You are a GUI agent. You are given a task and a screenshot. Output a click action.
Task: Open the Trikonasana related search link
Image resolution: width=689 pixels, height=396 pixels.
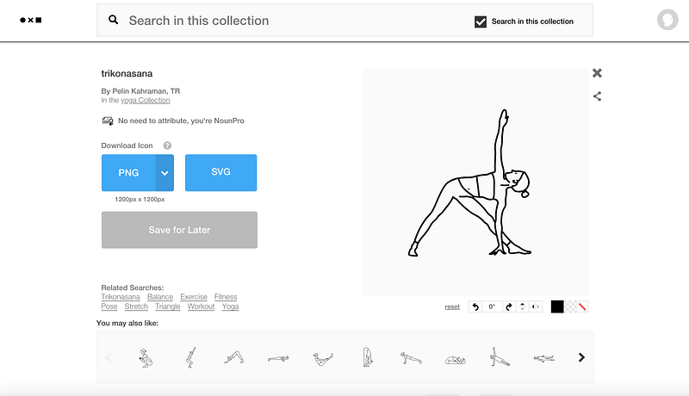[x=121, y=297]
